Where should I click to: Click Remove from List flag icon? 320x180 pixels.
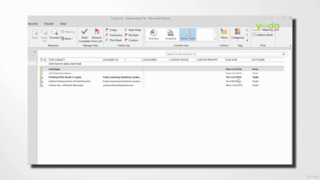point(96,35)
